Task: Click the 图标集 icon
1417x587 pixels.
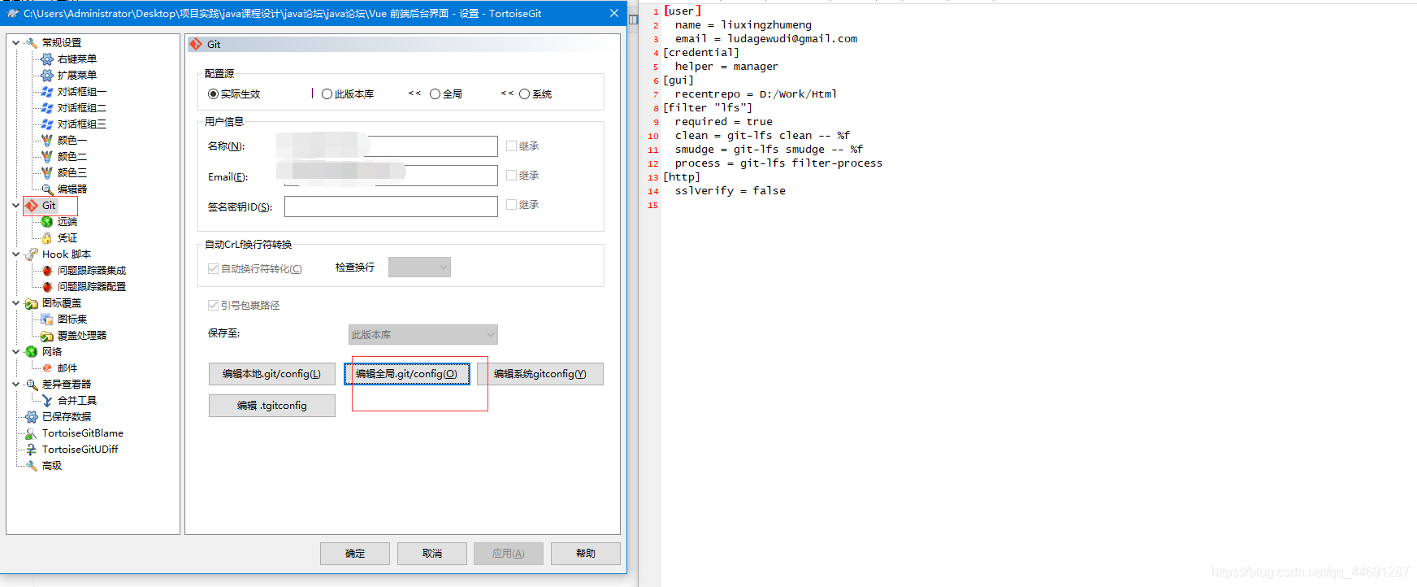Action: click(x=47, y=320)
